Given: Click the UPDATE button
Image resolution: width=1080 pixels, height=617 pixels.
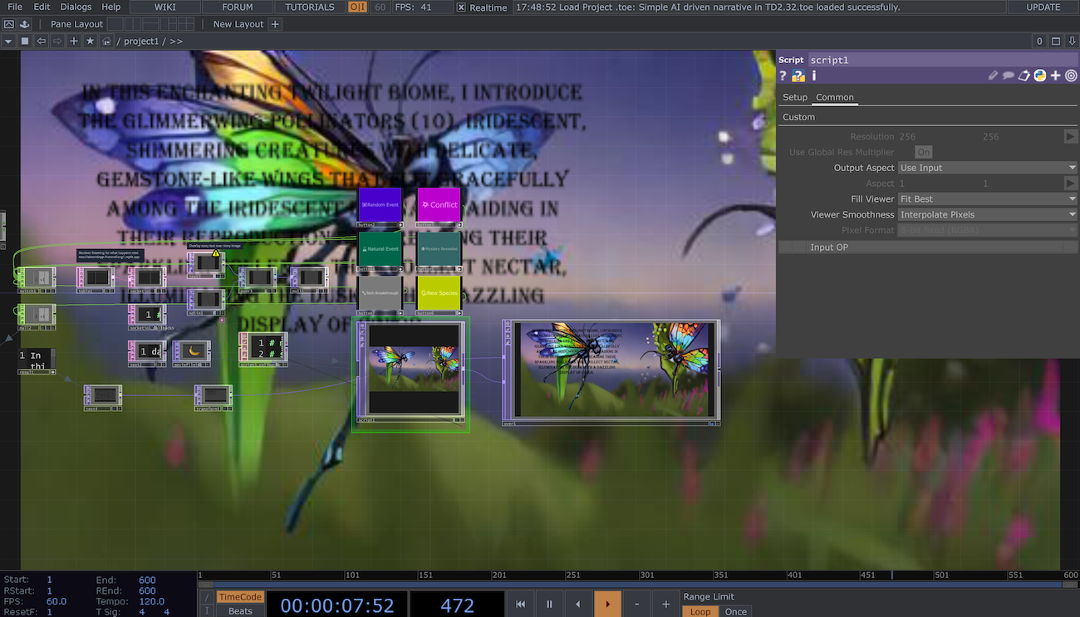Looking at the screenshot, I should point(1043,7).
